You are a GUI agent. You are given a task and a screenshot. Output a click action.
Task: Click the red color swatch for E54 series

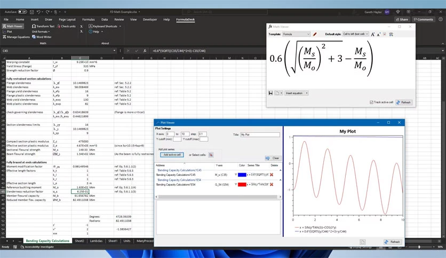pyautogui.click(x=242, y=184)
